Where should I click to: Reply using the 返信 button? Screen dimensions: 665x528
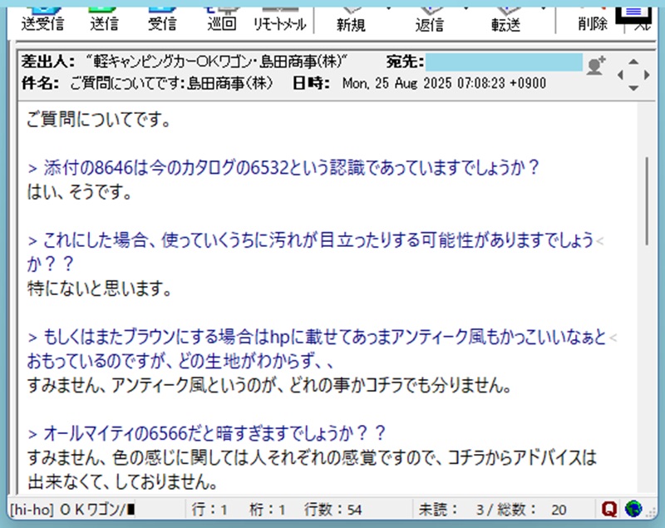click(429, 19)
